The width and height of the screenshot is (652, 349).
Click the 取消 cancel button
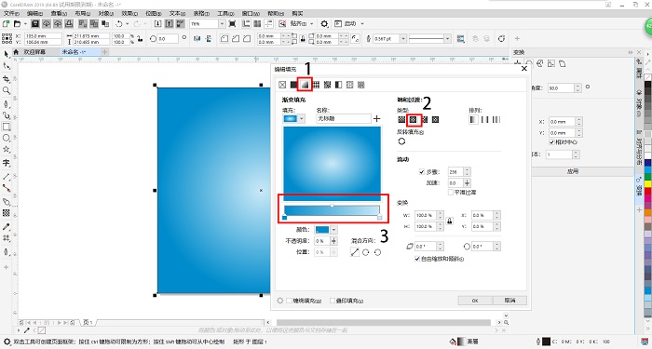[x=510, y=301]
